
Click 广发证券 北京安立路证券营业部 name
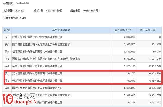point(37,37)
